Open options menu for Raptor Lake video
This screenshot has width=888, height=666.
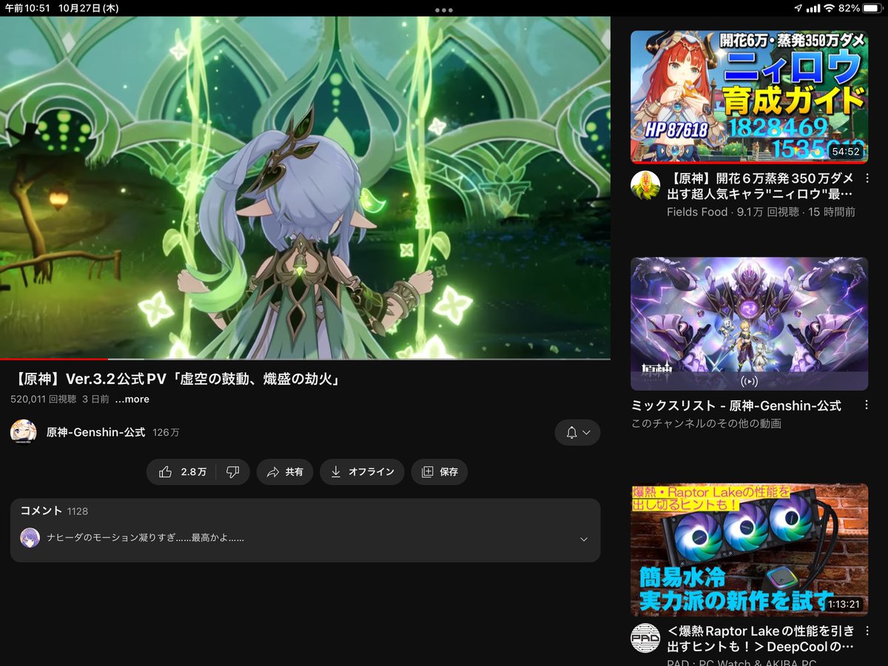point(867,632)
